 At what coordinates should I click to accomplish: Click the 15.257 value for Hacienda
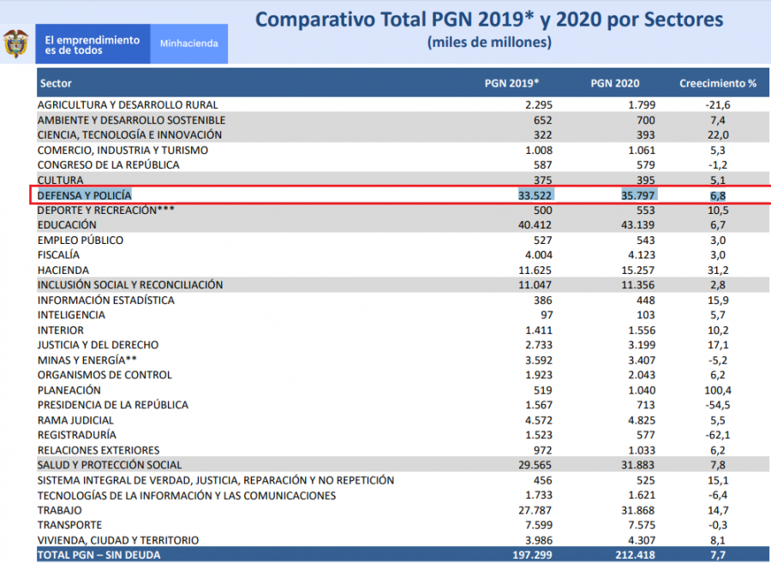(638, 270)
